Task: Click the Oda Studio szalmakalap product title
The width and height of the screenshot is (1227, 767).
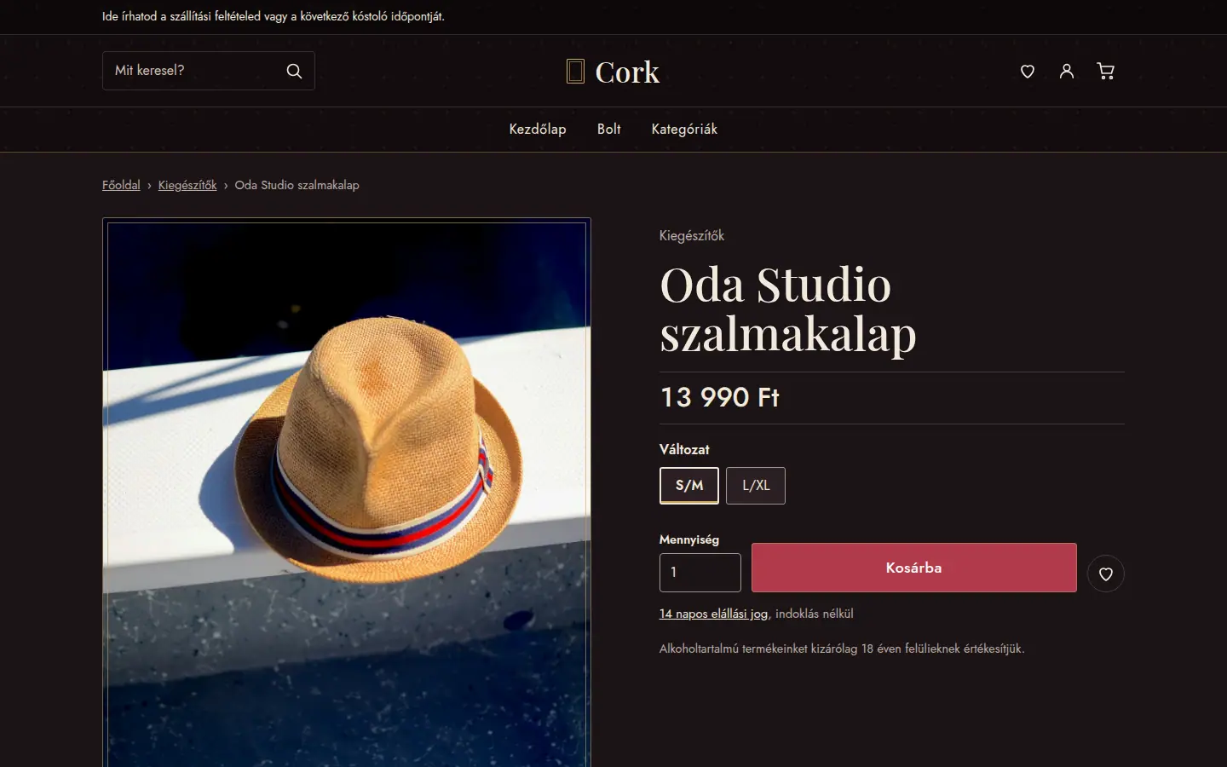Action: tap(788, 309)
